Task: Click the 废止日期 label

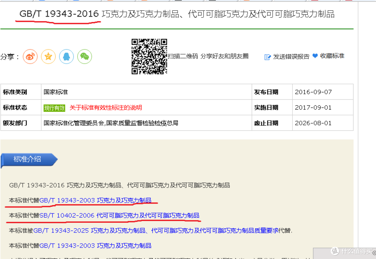Action: (266, 123)
